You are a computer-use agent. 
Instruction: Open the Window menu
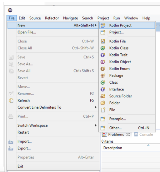click(131, 18)
